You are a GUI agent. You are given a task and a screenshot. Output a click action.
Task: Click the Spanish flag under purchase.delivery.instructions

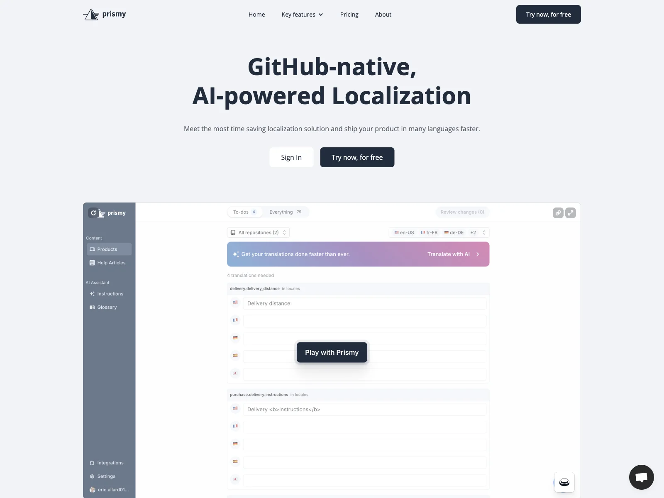[235, 461]
